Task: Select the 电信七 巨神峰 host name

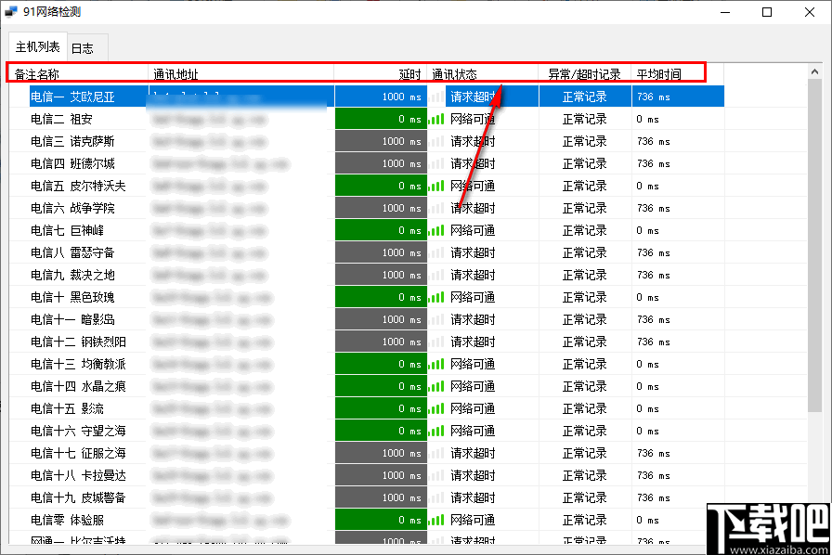Action: coord(67,230)
